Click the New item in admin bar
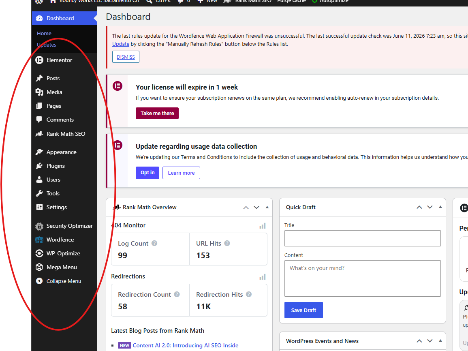 [207, 1]
